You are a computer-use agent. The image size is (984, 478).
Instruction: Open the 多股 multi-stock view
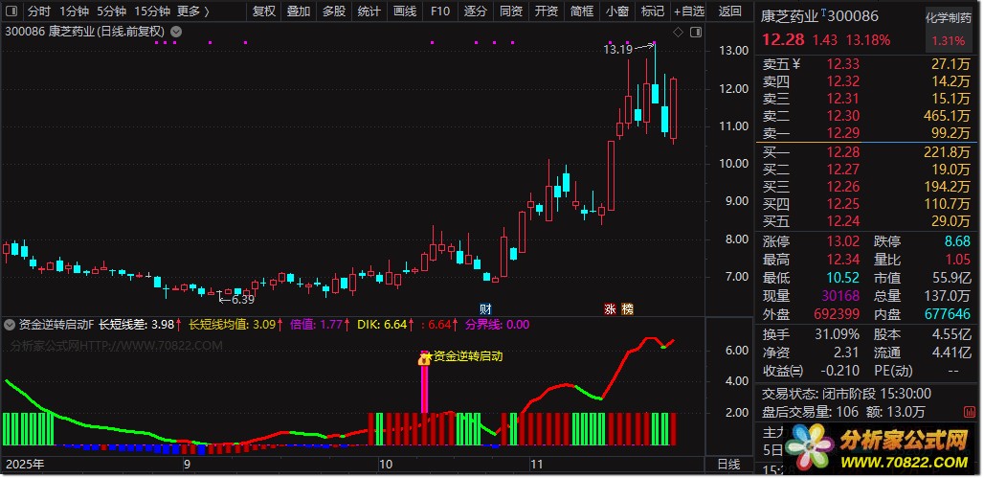coord(334,11)
